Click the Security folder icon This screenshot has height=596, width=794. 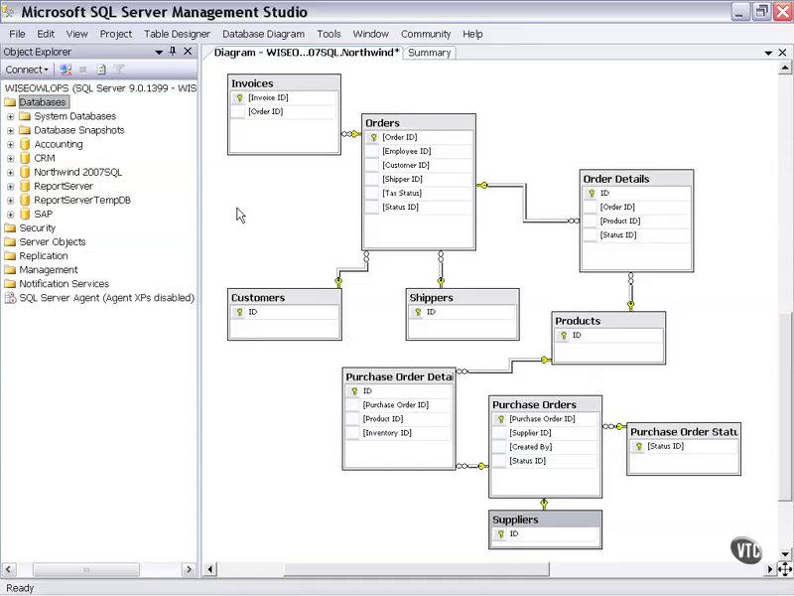pos(10,228)
